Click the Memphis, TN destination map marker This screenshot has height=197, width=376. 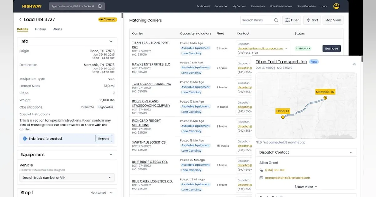pos(325,98)
